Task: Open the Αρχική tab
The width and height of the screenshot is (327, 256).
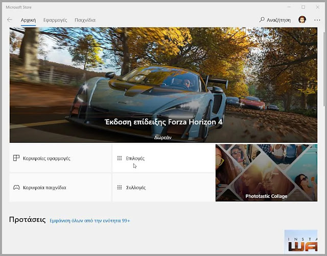Action: pos(29,20)
